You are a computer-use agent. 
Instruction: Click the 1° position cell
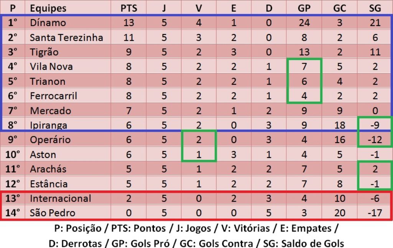[x=13, y=23]
